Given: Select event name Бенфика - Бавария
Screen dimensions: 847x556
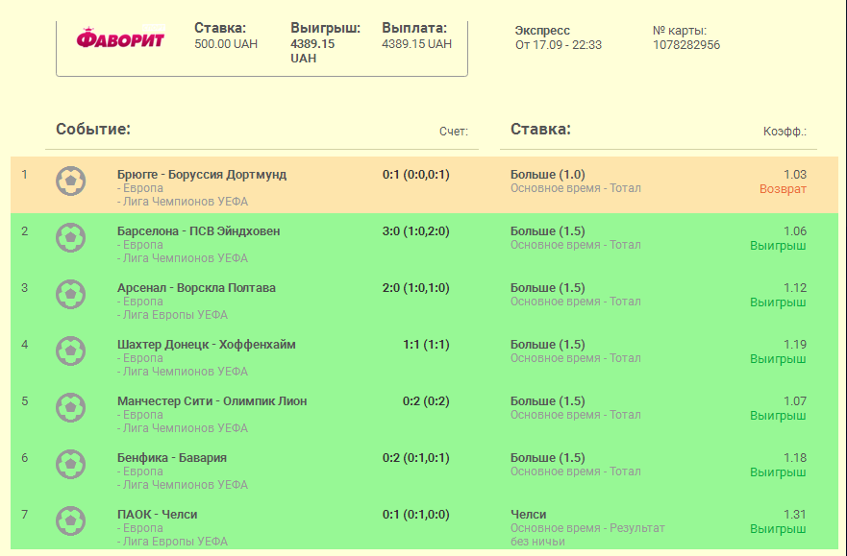Looking at the screenshot, I should pos(172,458).
